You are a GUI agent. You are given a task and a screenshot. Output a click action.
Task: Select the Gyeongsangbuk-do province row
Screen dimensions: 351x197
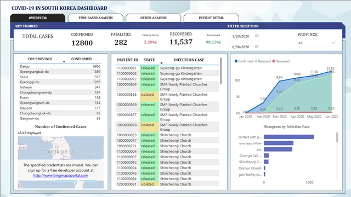(x=60, y=72)
